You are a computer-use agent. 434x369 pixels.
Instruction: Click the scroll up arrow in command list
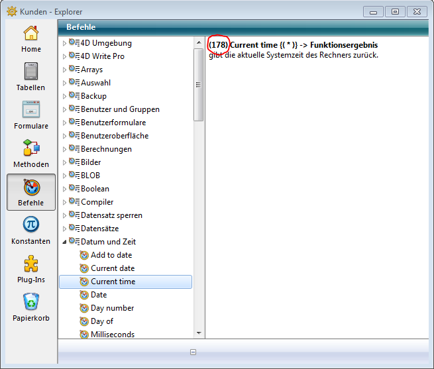[x=198, y=43]
